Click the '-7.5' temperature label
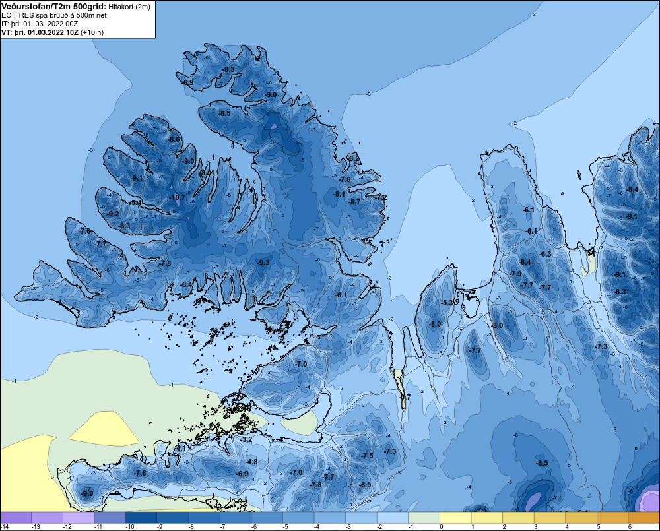The image size is (660, 531). pos(367,456)
